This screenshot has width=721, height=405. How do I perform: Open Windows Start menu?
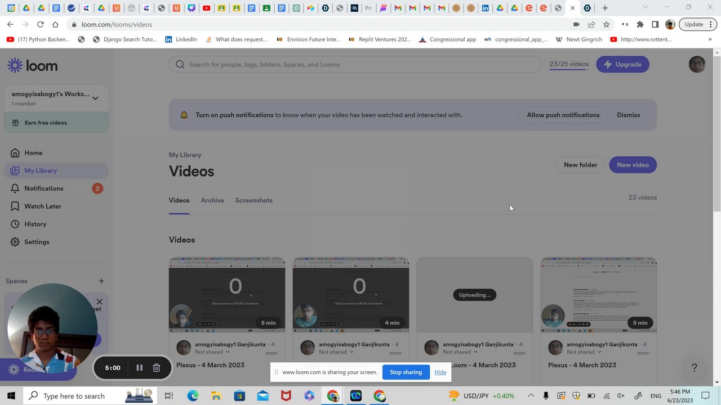pos(11,396)
